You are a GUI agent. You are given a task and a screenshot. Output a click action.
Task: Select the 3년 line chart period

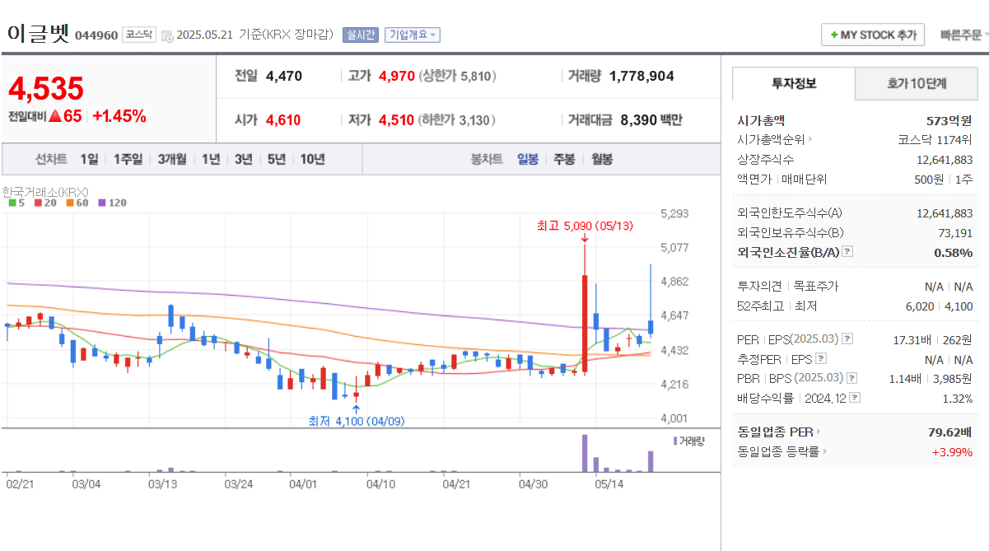point(243,159)
